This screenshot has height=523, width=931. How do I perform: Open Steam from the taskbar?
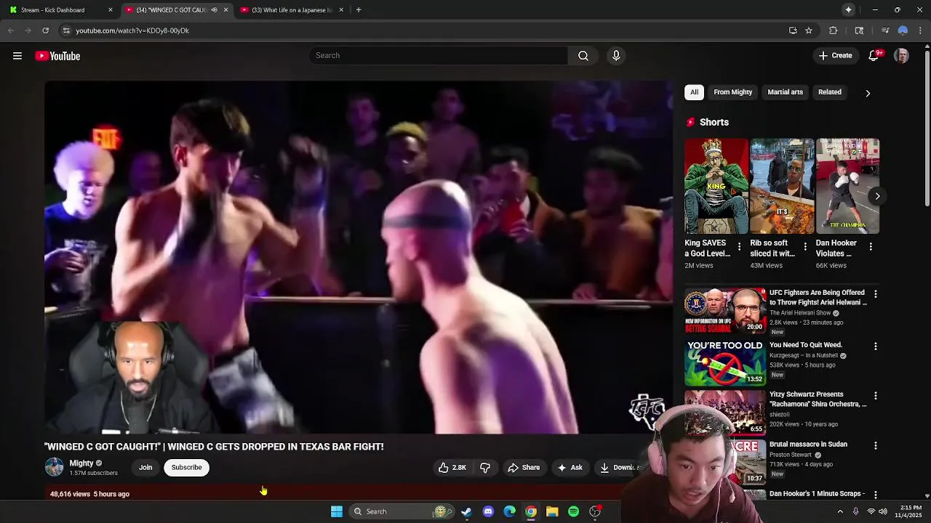[x=466, y=511]
